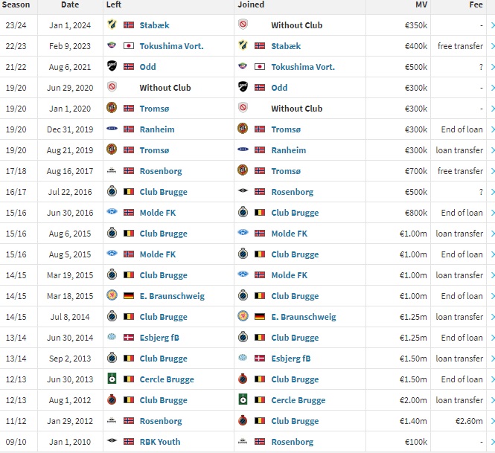Click the Season column header

[17, 4]
